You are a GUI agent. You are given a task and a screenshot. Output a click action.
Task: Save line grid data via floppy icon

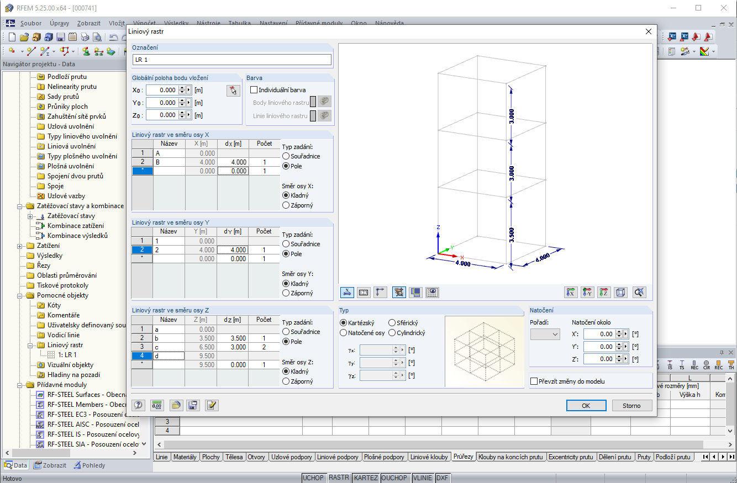click(x=193, y=405)
